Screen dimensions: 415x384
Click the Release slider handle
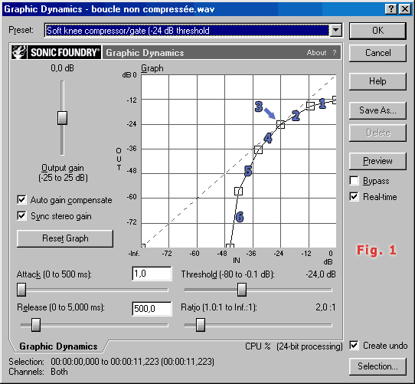click(36, 325)
